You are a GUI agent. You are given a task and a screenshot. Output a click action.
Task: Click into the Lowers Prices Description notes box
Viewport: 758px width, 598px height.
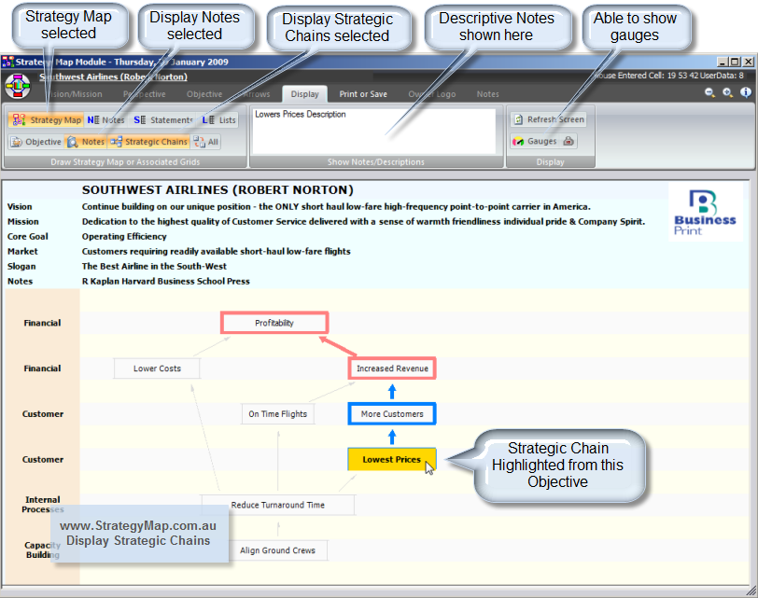click(373, 131)
